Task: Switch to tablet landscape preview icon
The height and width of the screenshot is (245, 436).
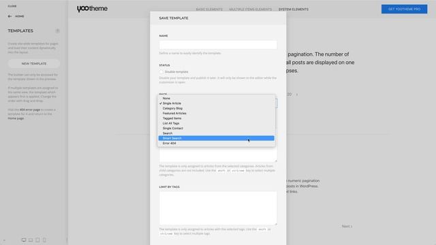Action: coord(31,240)
